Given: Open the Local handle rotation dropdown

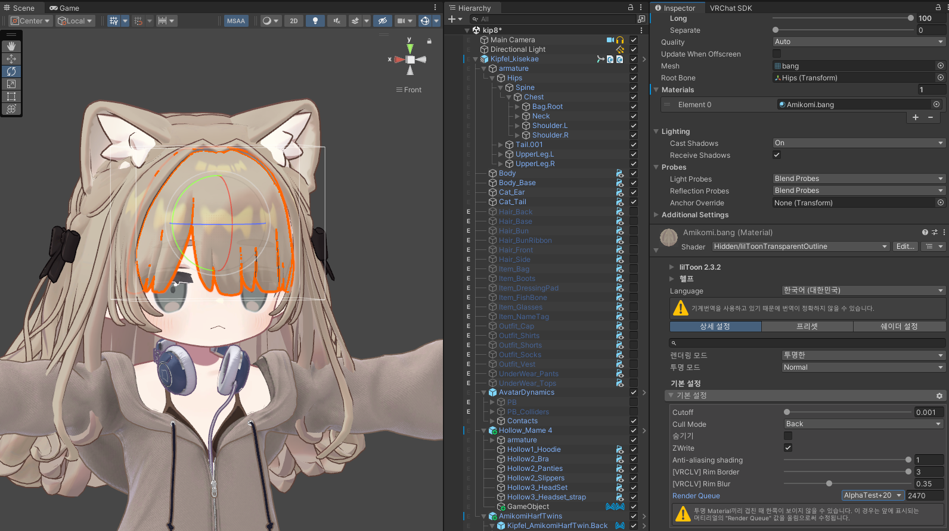Looking at the screenshot, I should 76,21.
